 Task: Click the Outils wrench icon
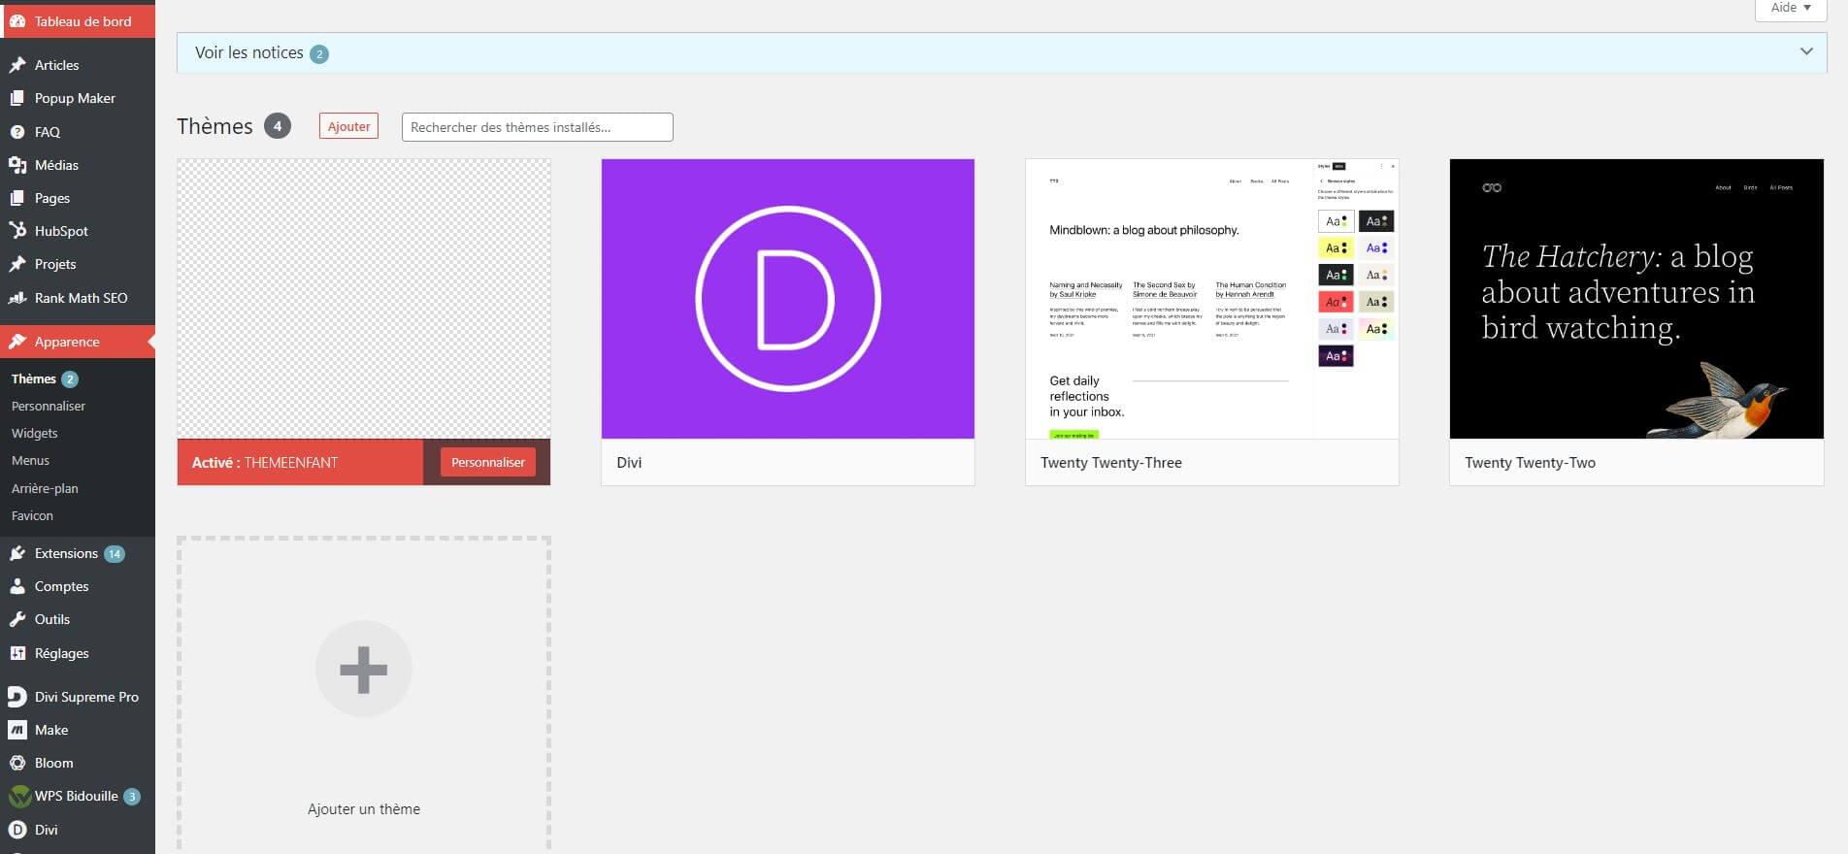(x=17, y=619)
